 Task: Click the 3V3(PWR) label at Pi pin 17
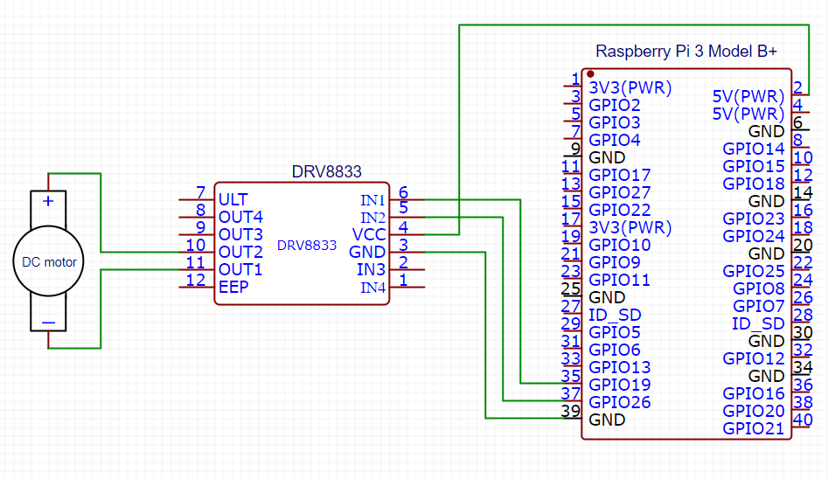pyautogui.click(x=630, y=227)
